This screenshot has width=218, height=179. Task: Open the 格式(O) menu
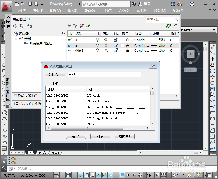(89, 11)
